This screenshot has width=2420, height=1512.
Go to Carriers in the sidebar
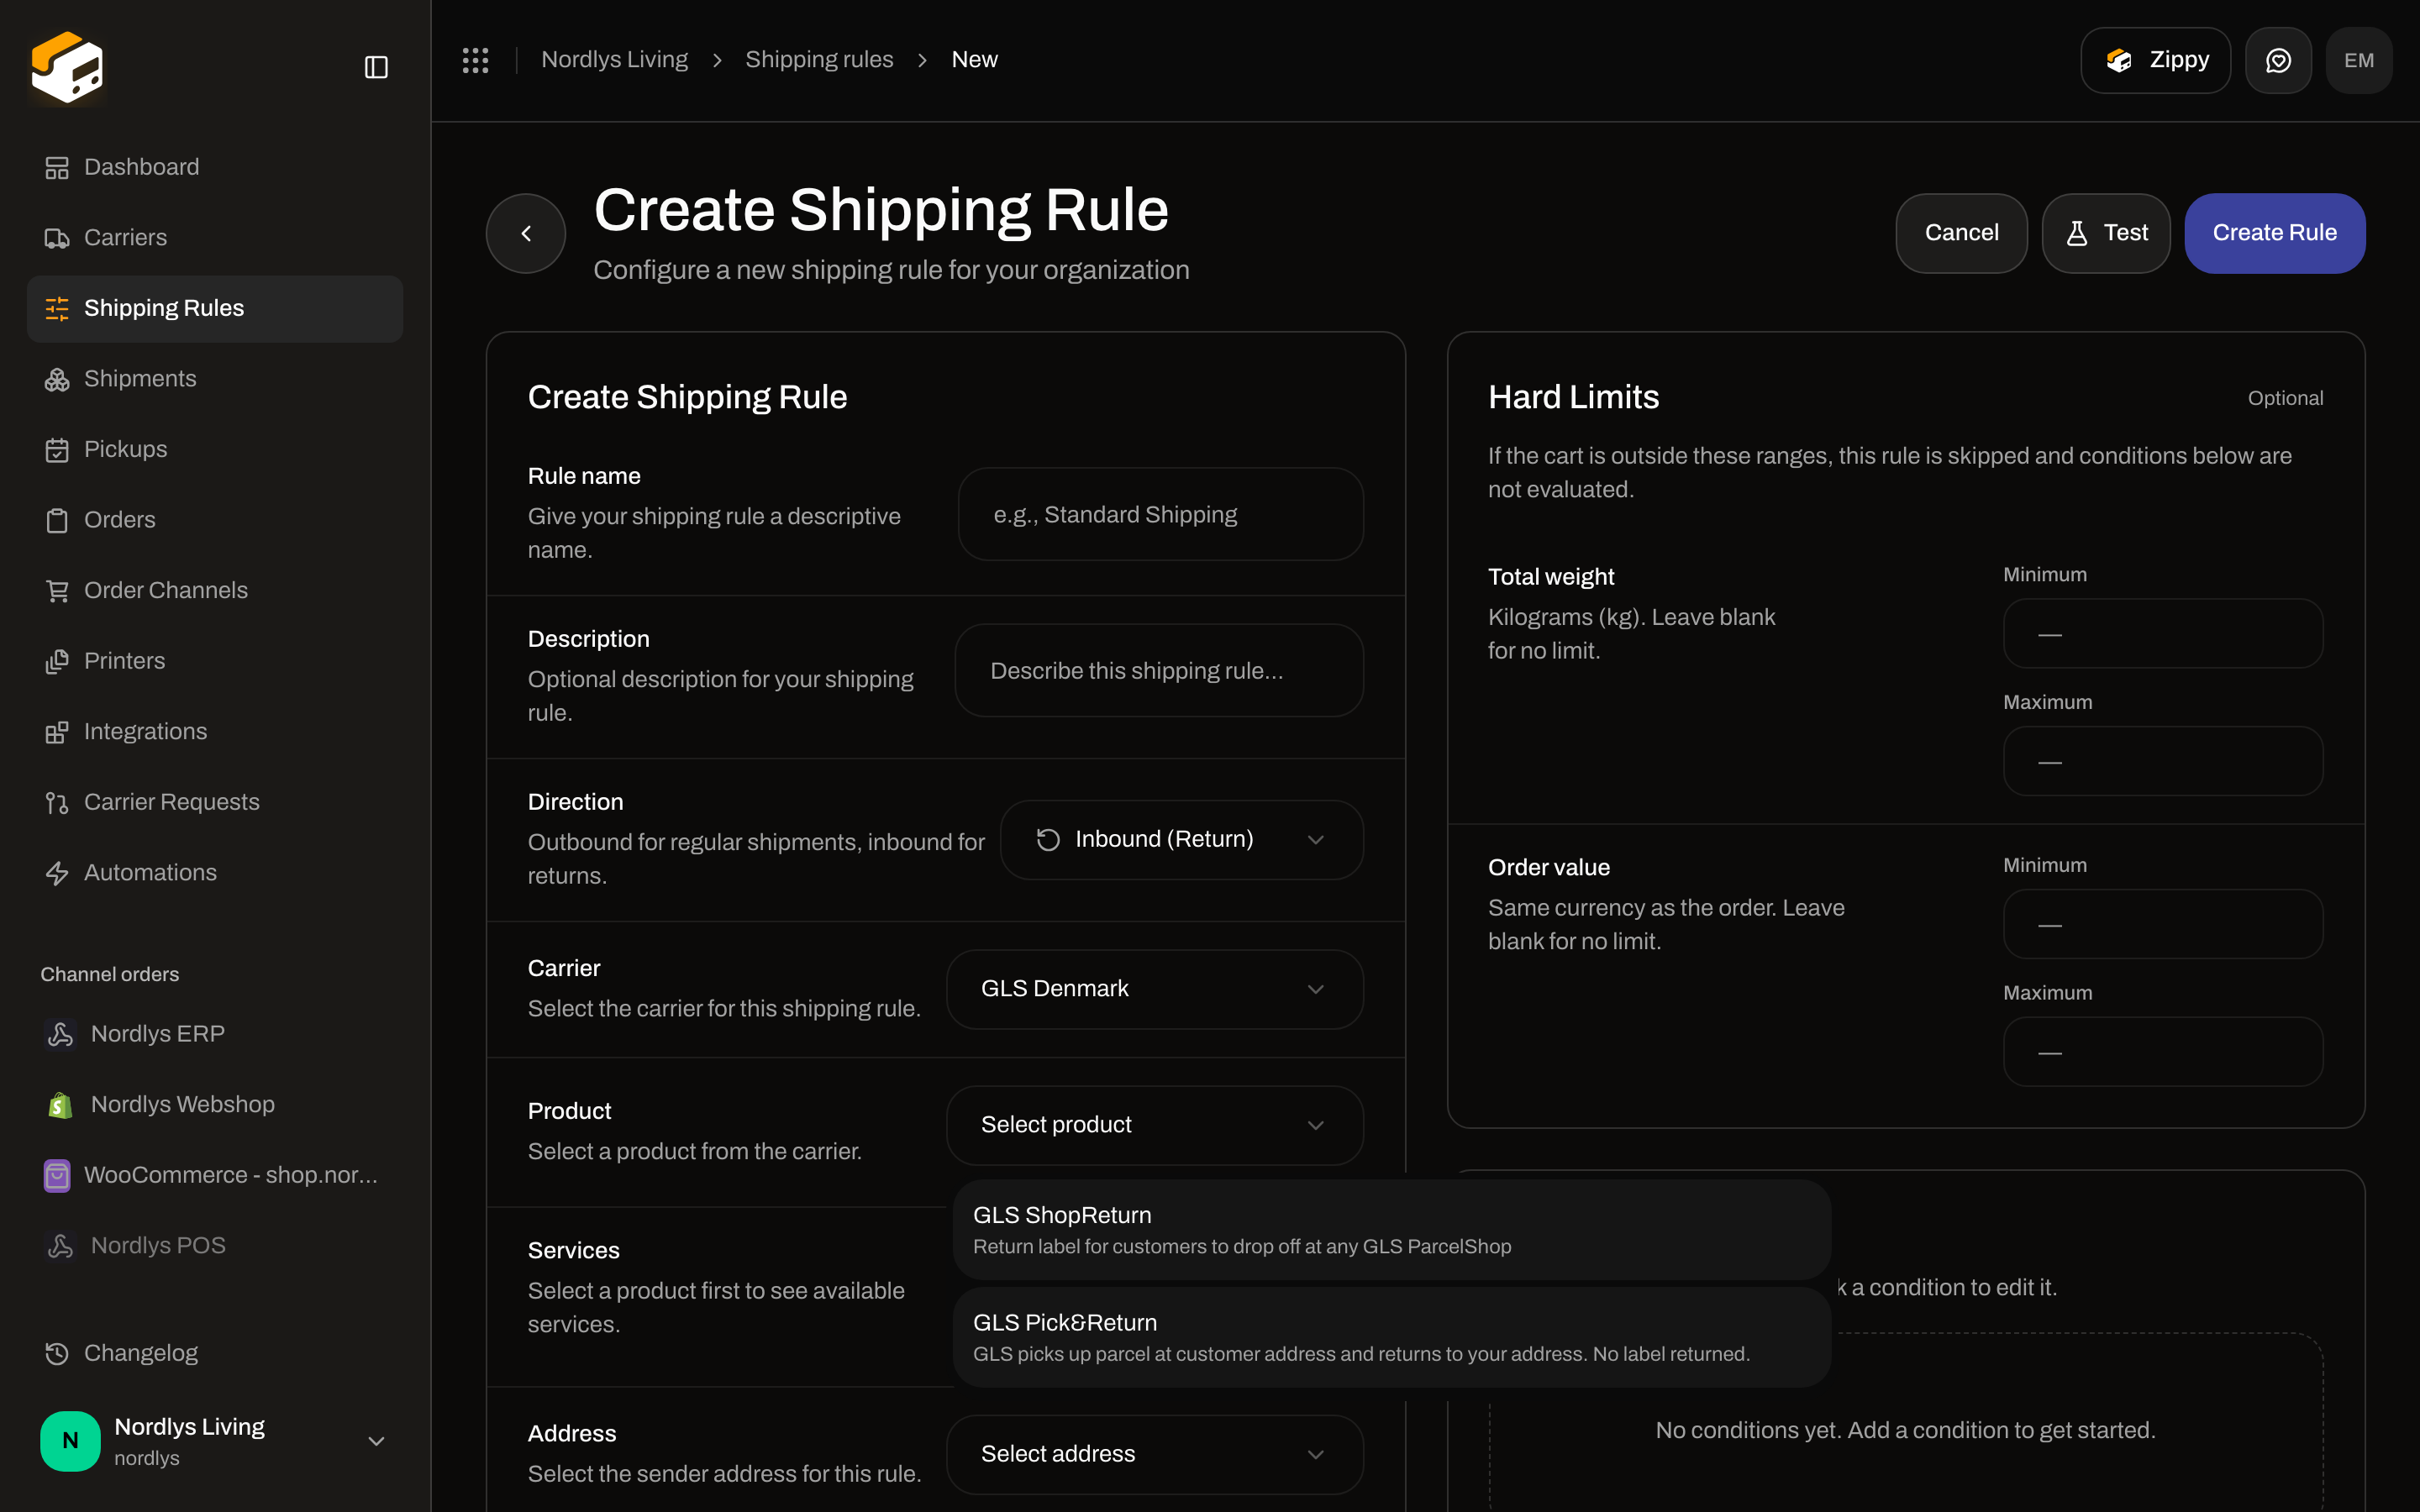(215, 238)
